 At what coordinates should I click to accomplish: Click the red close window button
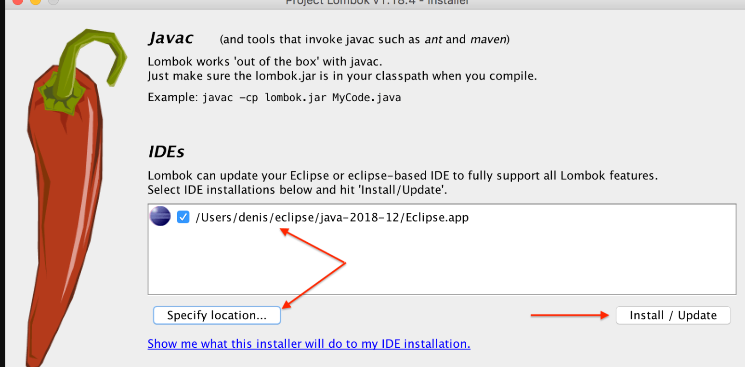(18, 1)
